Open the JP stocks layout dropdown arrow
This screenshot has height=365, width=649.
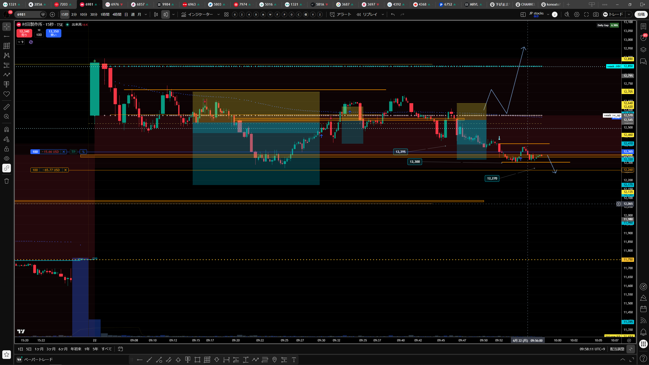click(x=548, y=14)
